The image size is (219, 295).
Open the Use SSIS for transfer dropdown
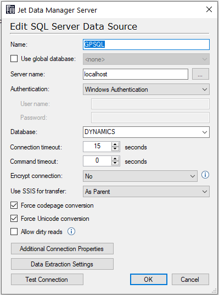click(x=146, y=192)
